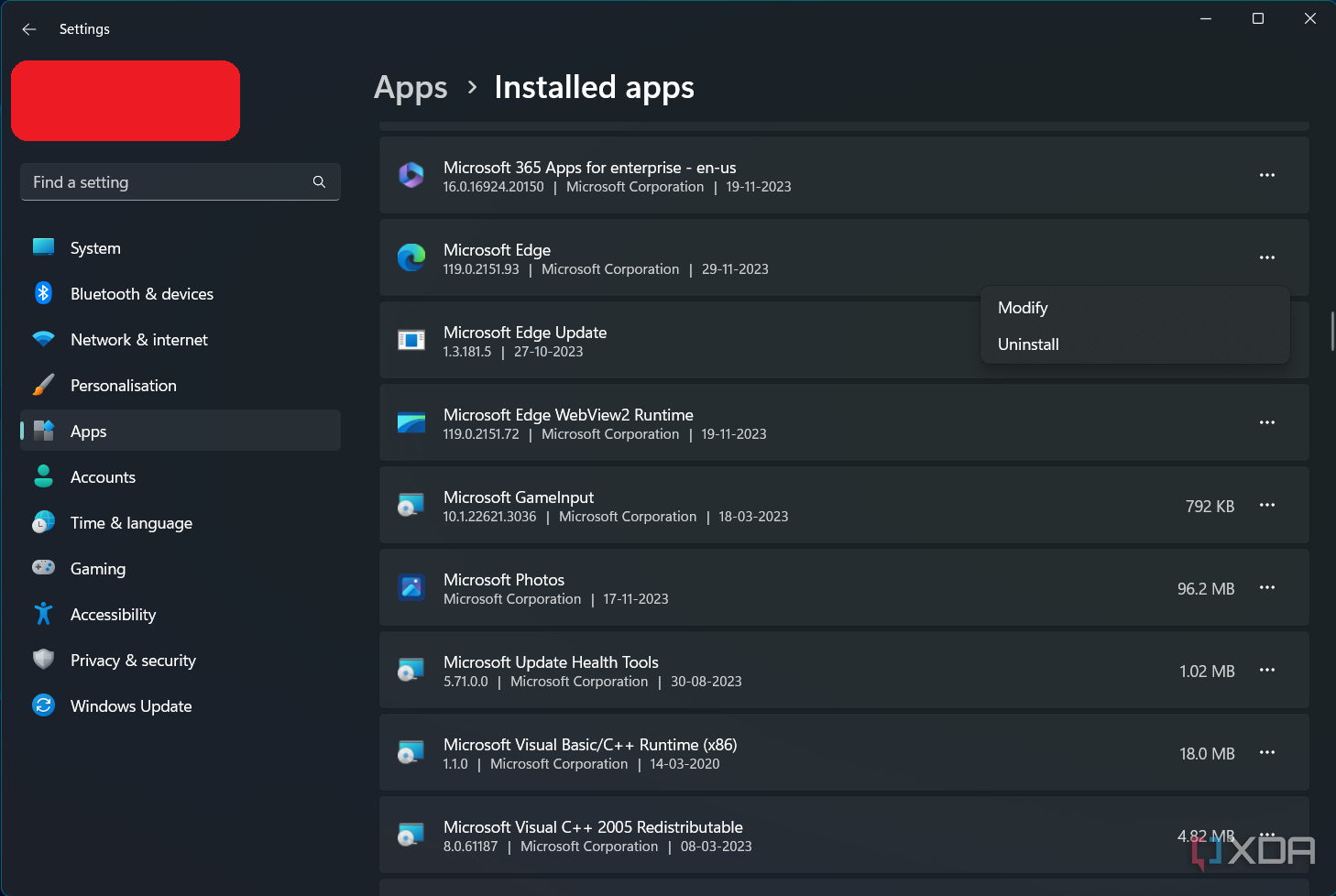This screenshot has width=1336, height=896.
Task: Click the Microsoft 365 Apps icon
Action: [x=411, y=175]
